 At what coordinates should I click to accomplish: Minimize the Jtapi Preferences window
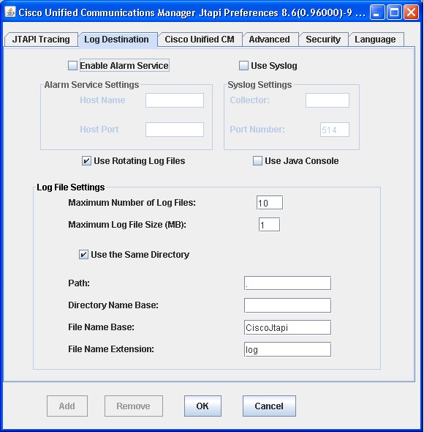coord(377,12)
